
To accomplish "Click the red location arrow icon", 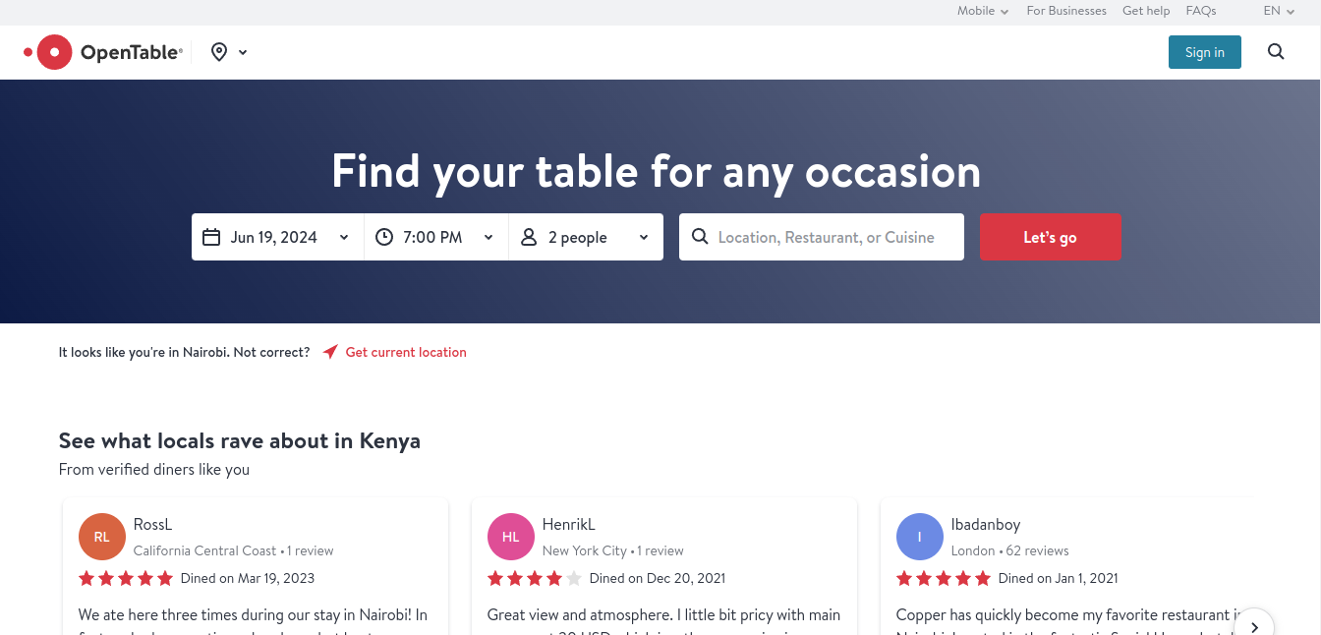I will [x=330, y=352].
